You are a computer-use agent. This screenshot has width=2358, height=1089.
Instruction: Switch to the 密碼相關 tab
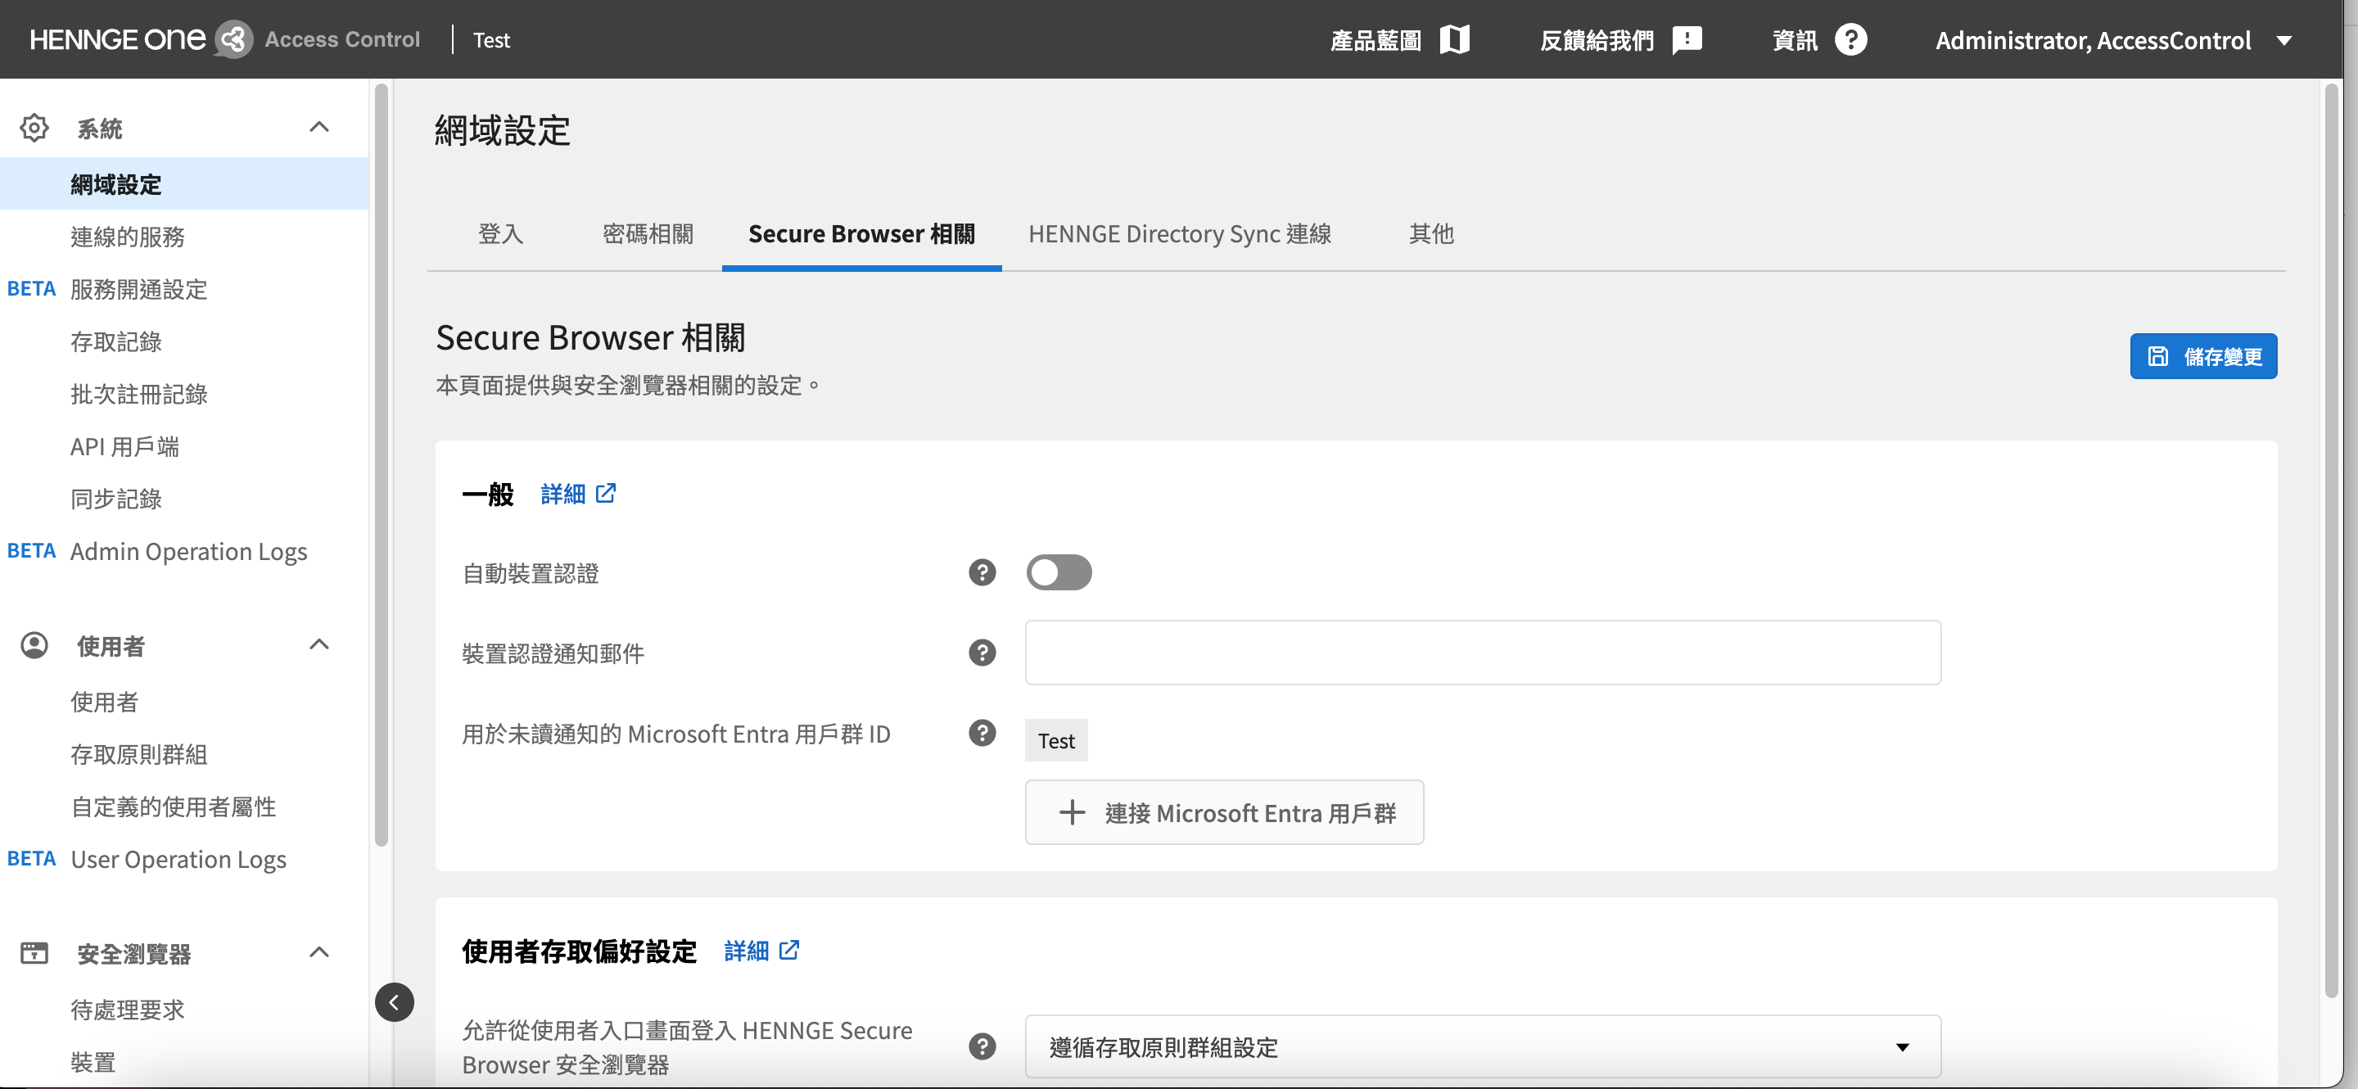[647, 234]
